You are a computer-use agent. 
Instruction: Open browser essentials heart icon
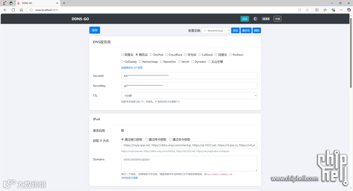tap(333, 10)
